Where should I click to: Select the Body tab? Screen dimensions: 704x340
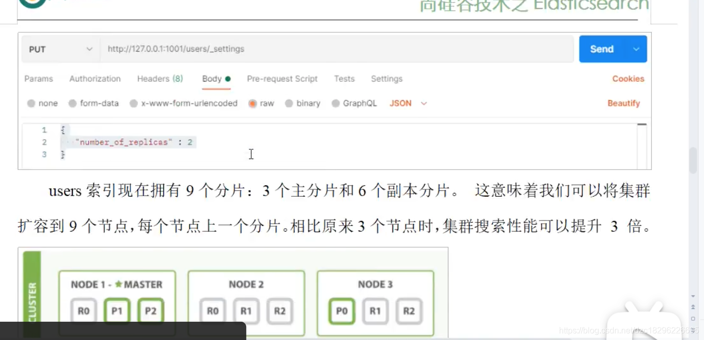[x=216, y=79]
